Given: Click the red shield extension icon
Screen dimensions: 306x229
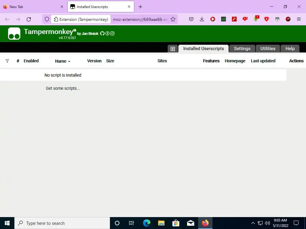Looking at the screenshot, I should 266,19.
